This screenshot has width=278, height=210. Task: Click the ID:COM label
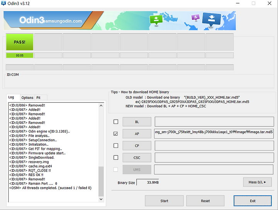coord(13,75)
